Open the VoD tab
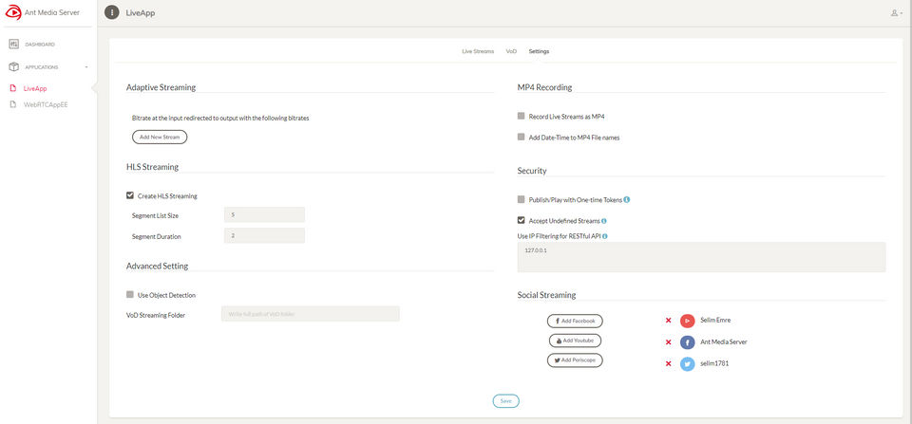Viewport: 912px width, 424px height. click(511, 51)
